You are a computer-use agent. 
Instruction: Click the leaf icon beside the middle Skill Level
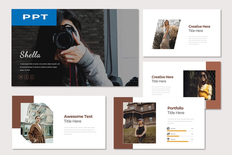168,134
